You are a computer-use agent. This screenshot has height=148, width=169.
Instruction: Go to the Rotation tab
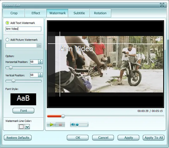100,13
